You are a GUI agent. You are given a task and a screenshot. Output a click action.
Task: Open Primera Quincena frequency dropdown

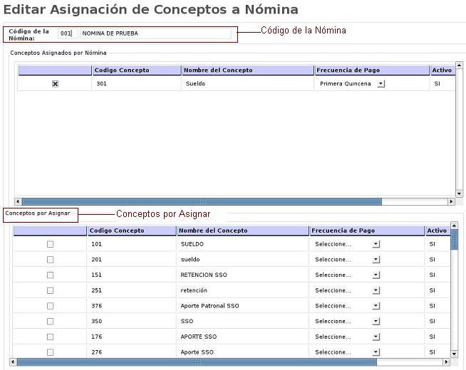click(x=381, y=84)
